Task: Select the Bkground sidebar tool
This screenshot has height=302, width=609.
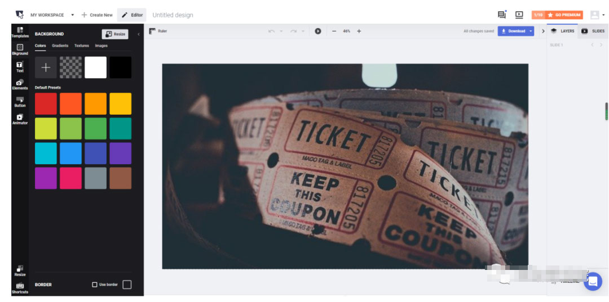Action: coord(20,49)
